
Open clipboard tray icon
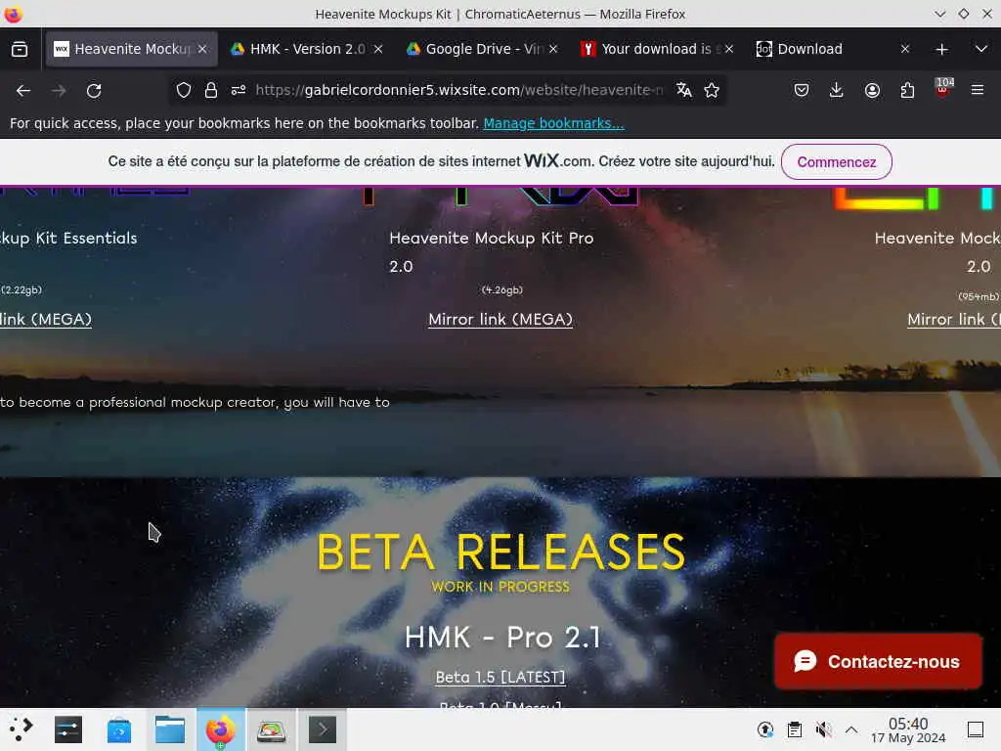click(794, 729)
